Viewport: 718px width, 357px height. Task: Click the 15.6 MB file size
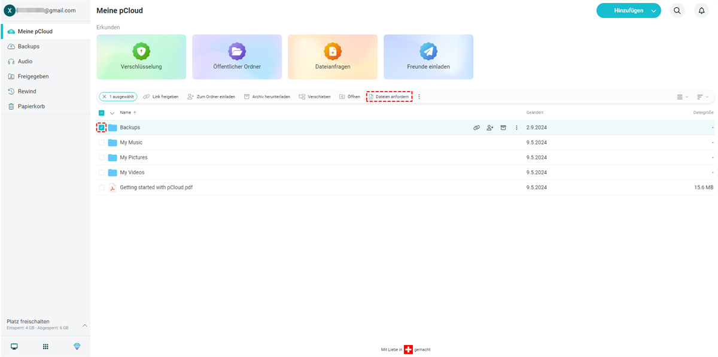(x=704, y=187)
